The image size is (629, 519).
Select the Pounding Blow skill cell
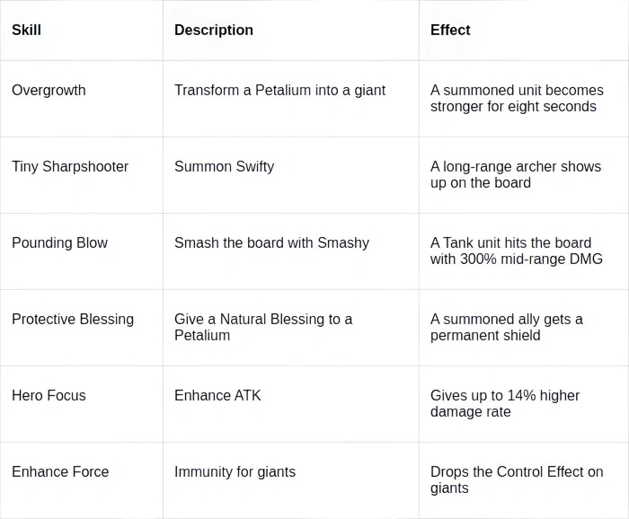click(x=59, y=242)
